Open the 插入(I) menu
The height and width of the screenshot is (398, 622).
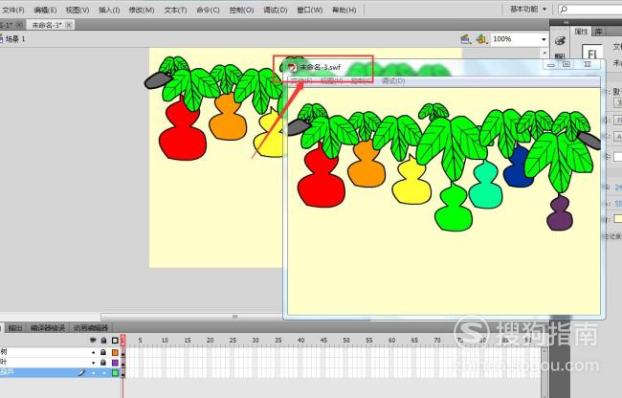(x=109, y=10)
